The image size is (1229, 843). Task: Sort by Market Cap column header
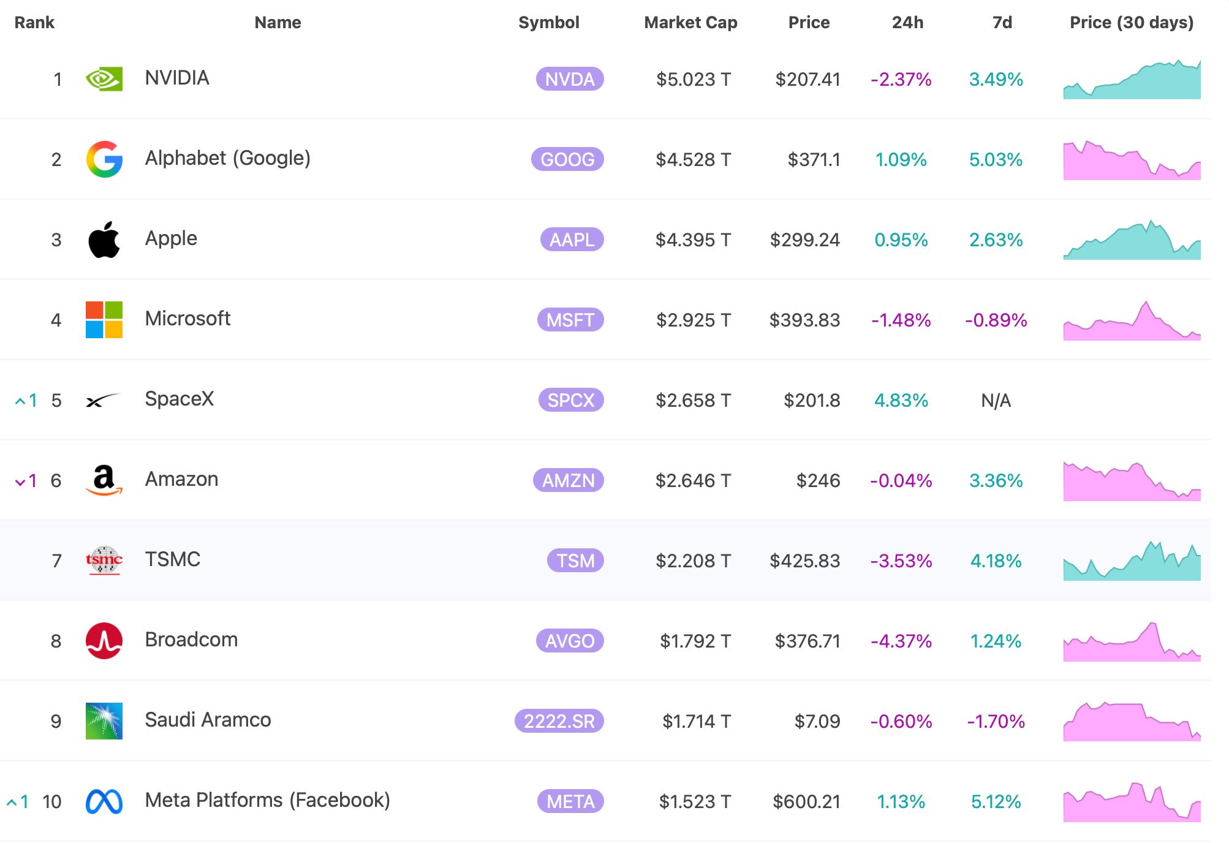(x=690, y=23)
